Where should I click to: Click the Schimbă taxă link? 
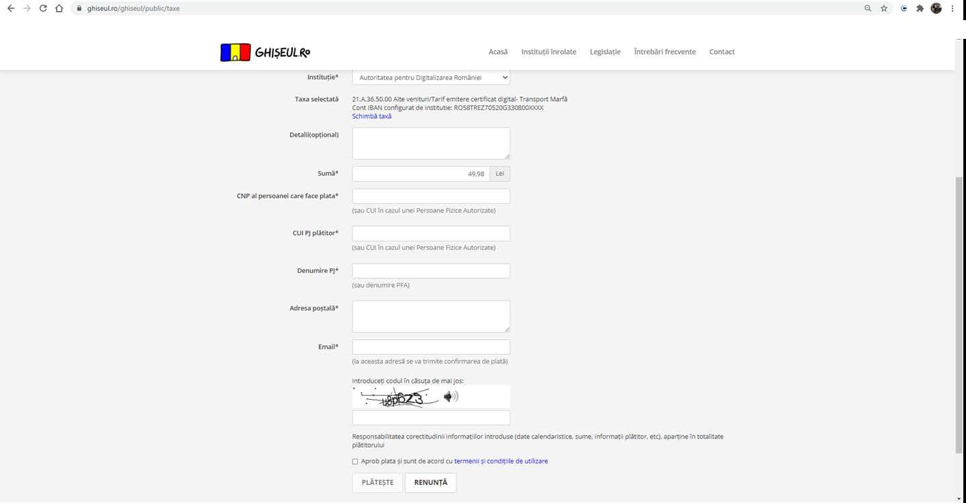371,116
